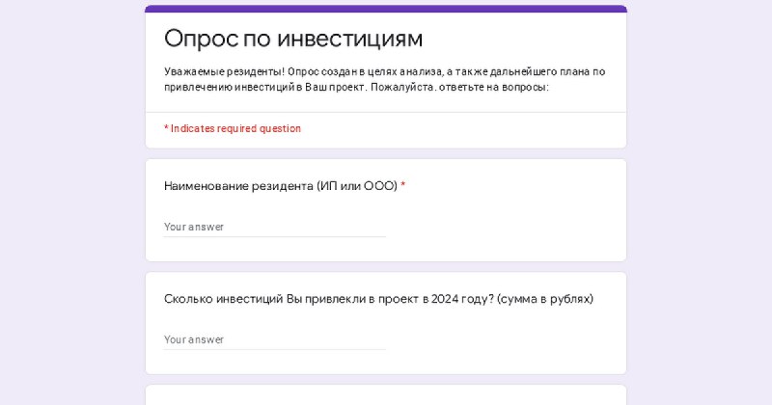Screen dimensions: 772x405
Task: Click the form title 'Опрос по инвестициям'
Action: (293, 39)
